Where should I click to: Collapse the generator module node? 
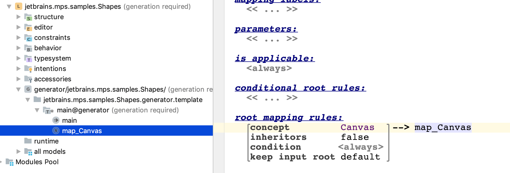coord(18,89)
